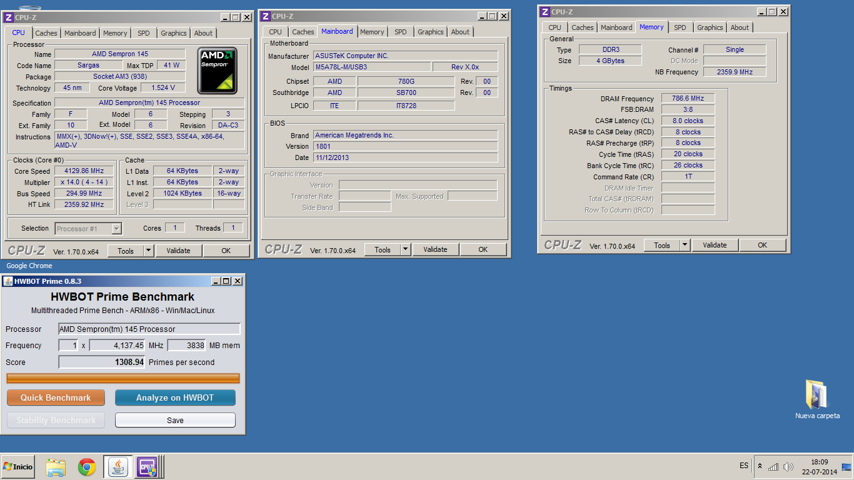Image resolution: width=854 pixels, height=480 pixels.
Task: Switch to CPU tab in Memory window
Action: pyautogui.click(x=555, y=27)
